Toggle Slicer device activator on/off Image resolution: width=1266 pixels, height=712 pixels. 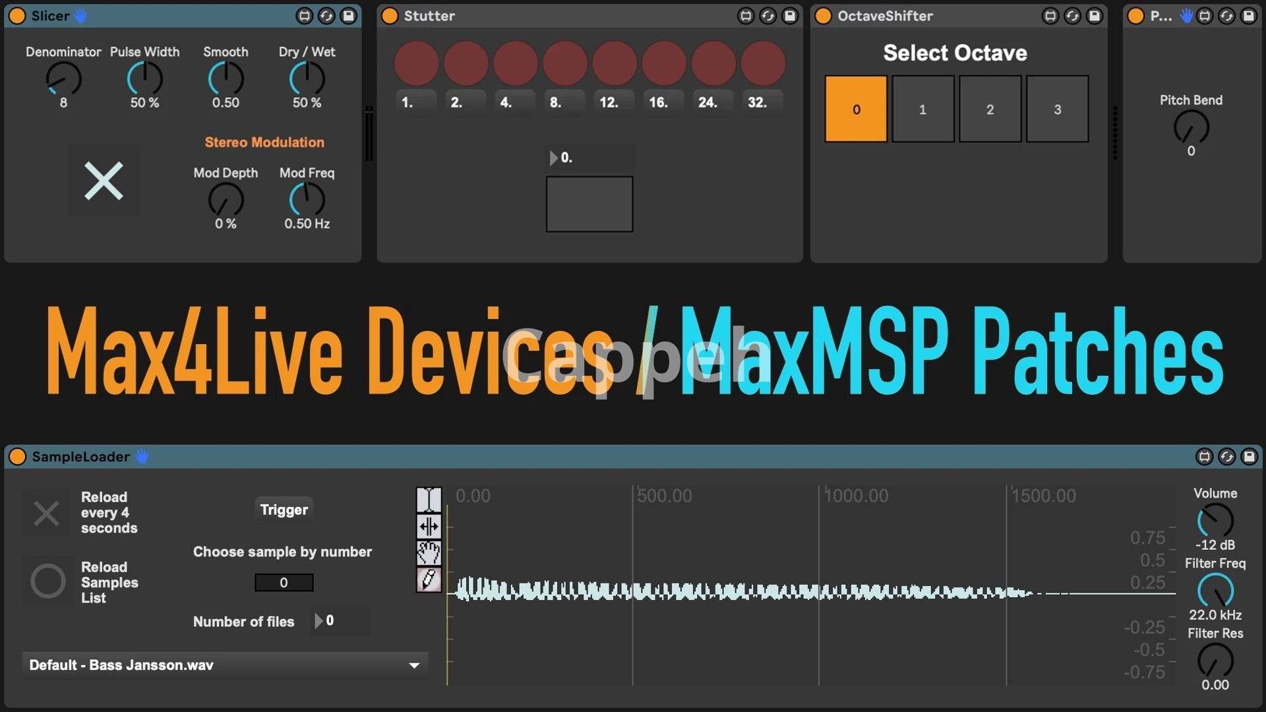coord(17,16)
